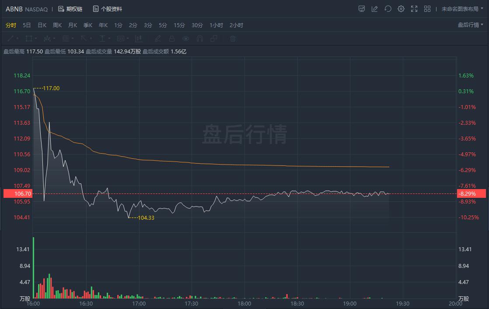
Task: Delete drawings with the trash icon
Action: pyautogui.click(x=233, y=39)
